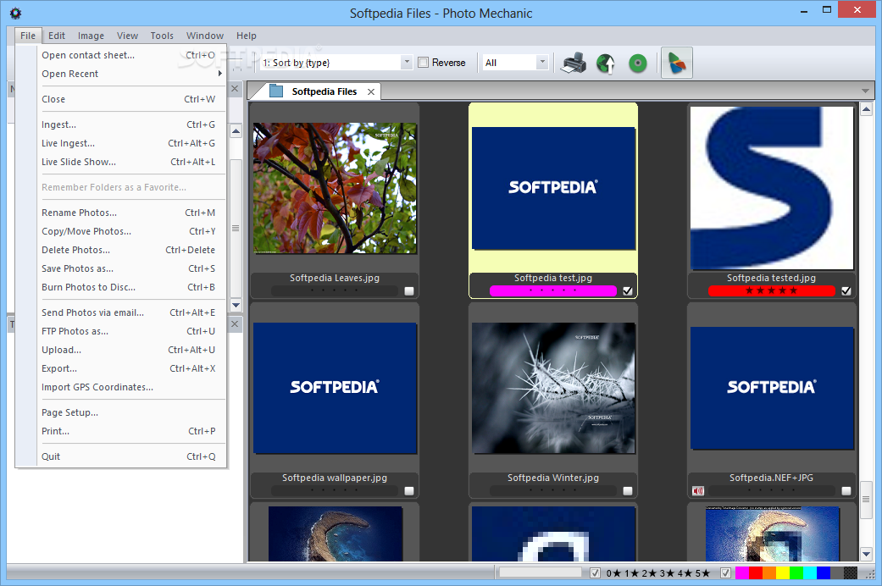Toggle the Reverse sort checkbox
The height and width of the screenshot is (586, 882).
click(424, 63)
